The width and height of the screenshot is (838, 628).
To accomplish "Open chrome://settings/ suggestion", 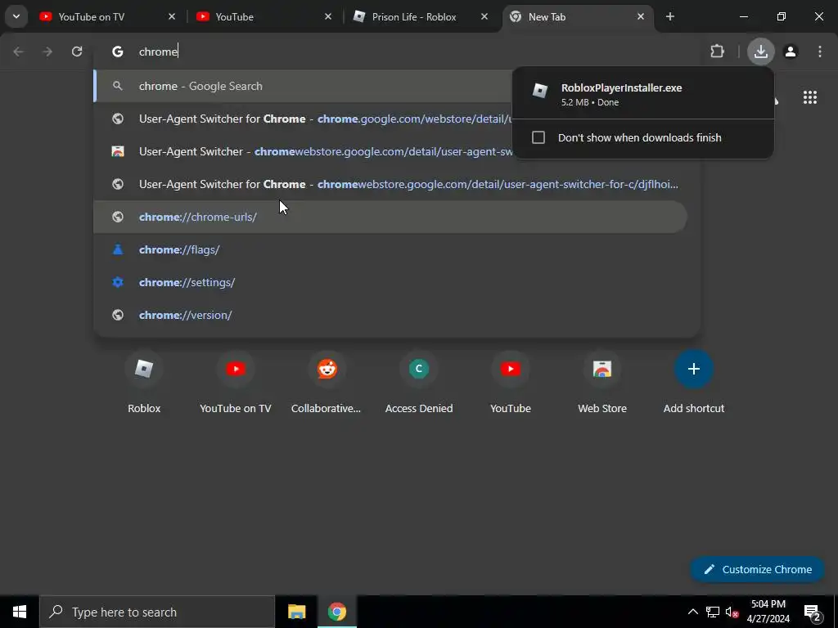I will pyautogui.click(x=390, y=282).
